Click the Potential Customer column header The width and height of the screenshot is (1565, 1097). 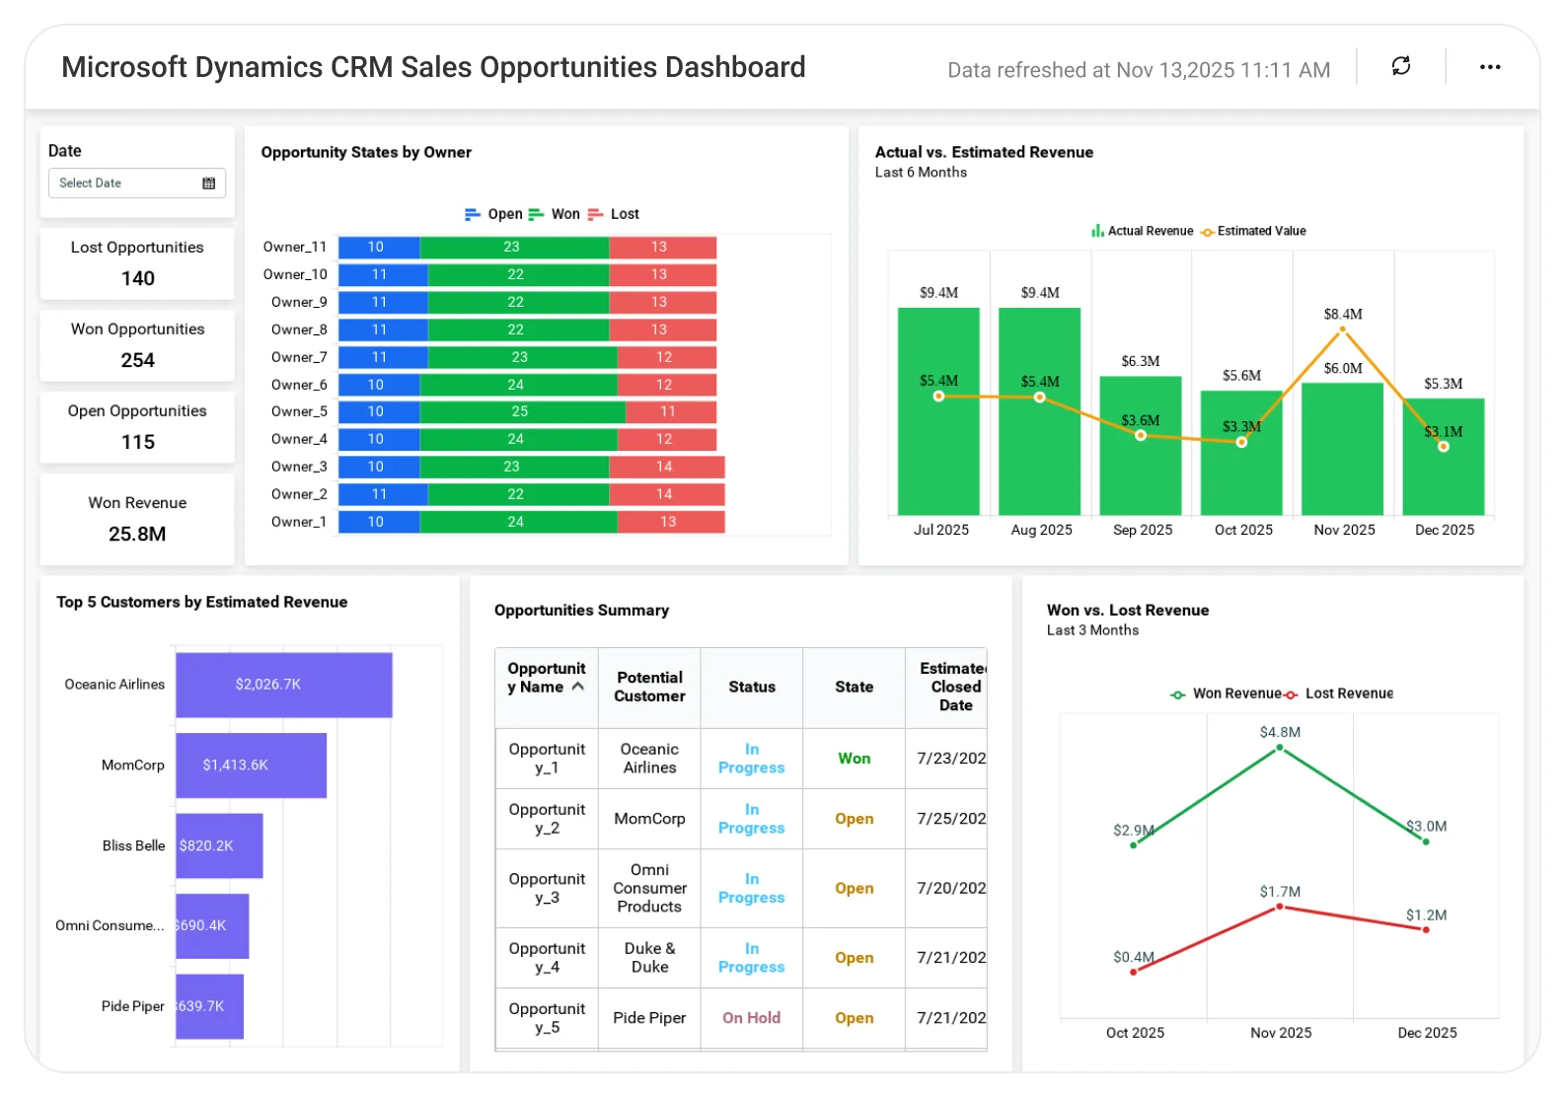[649, 687]
